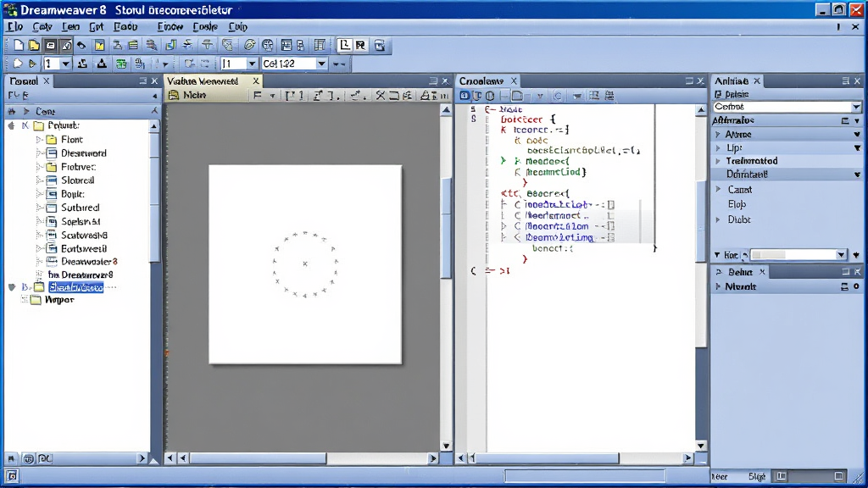Open the 'Eadb' menu
This screenshot has height=488, width=868.
pos(125,26)
